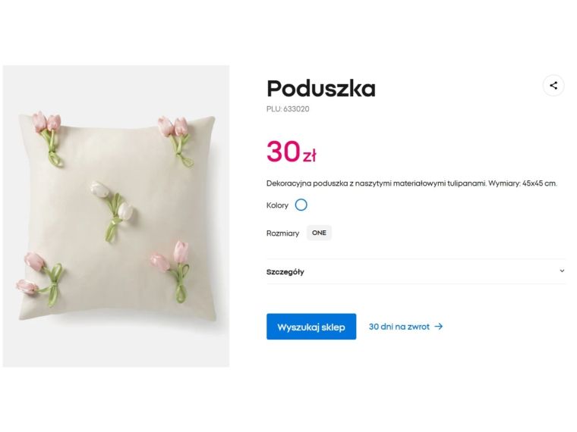Viewport: 577px width, 432px height.
Task: Click the share icon button
Action: point(553,86)
